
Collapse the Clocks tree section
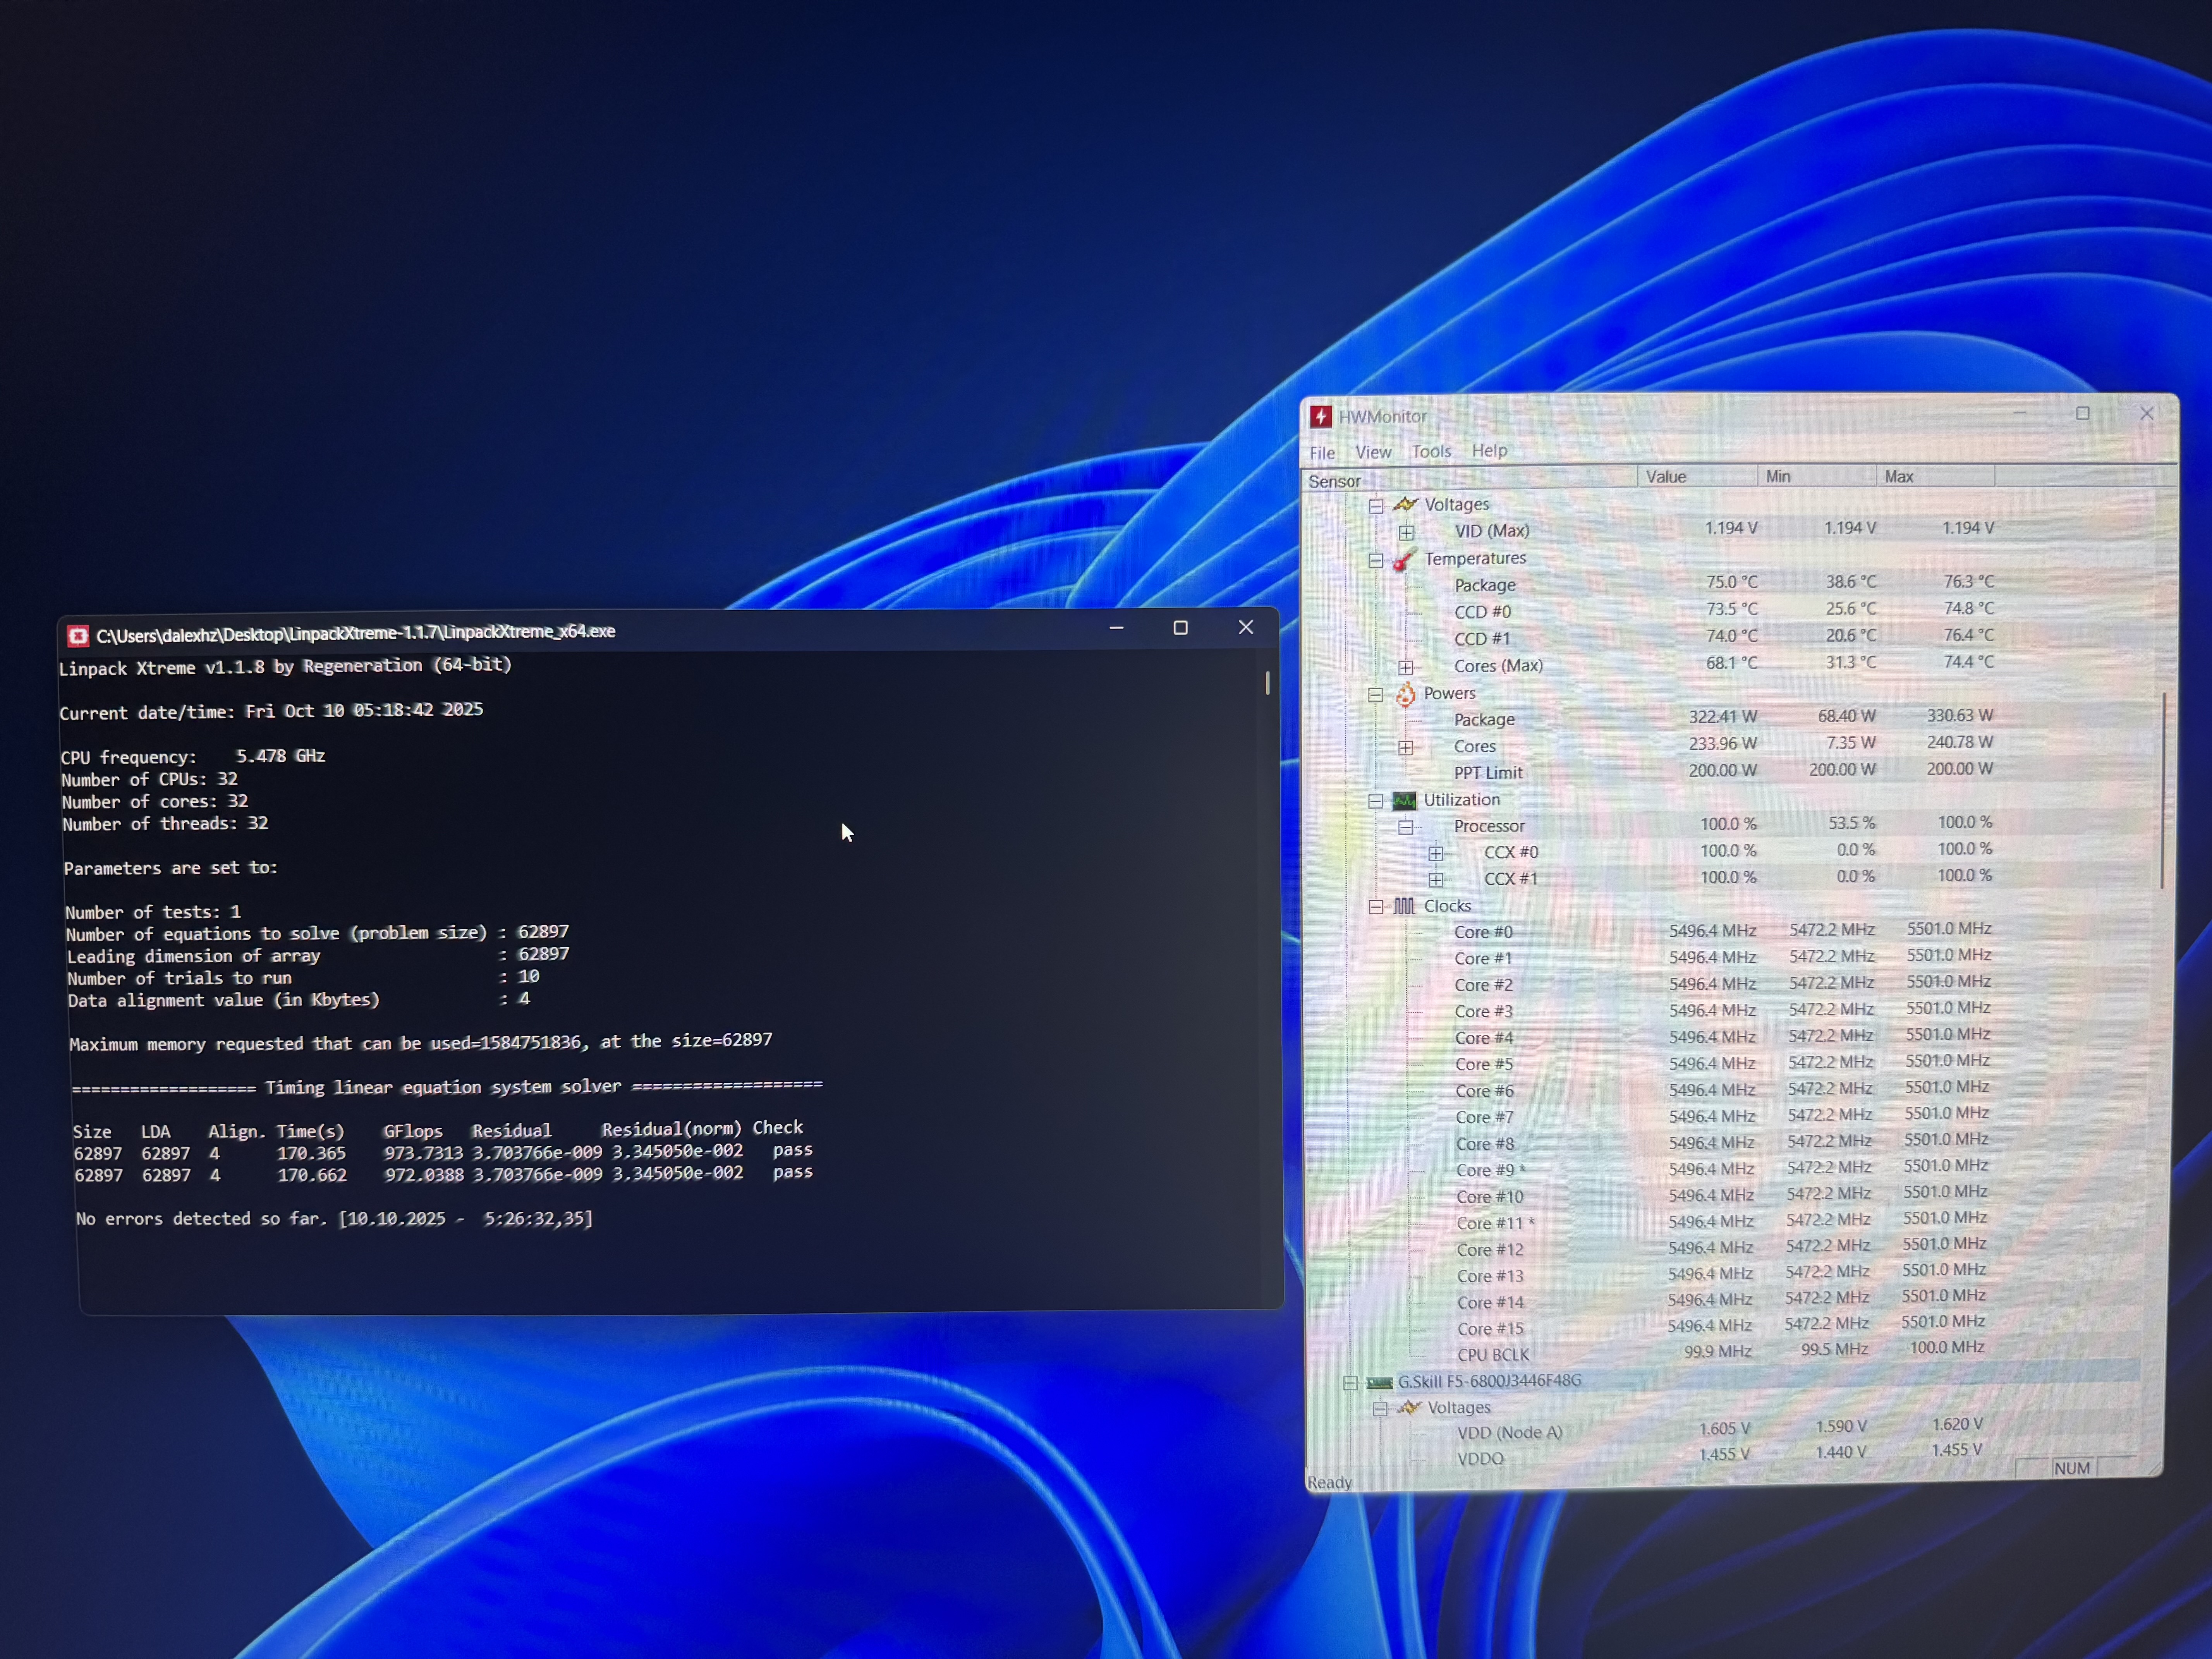click(x=1376, y=906)
